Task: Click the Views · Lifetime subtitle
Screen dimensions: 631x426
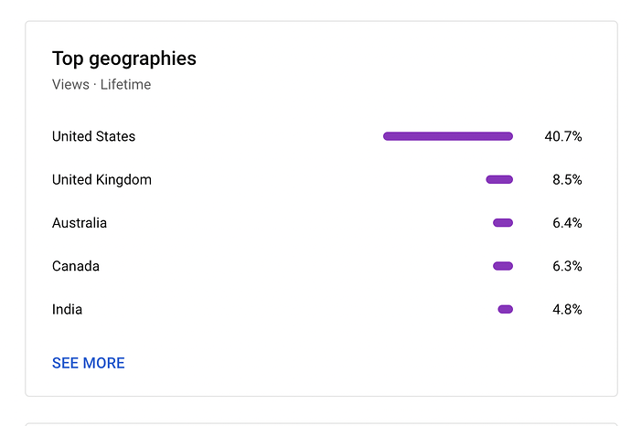Action: tap(102, 84)
